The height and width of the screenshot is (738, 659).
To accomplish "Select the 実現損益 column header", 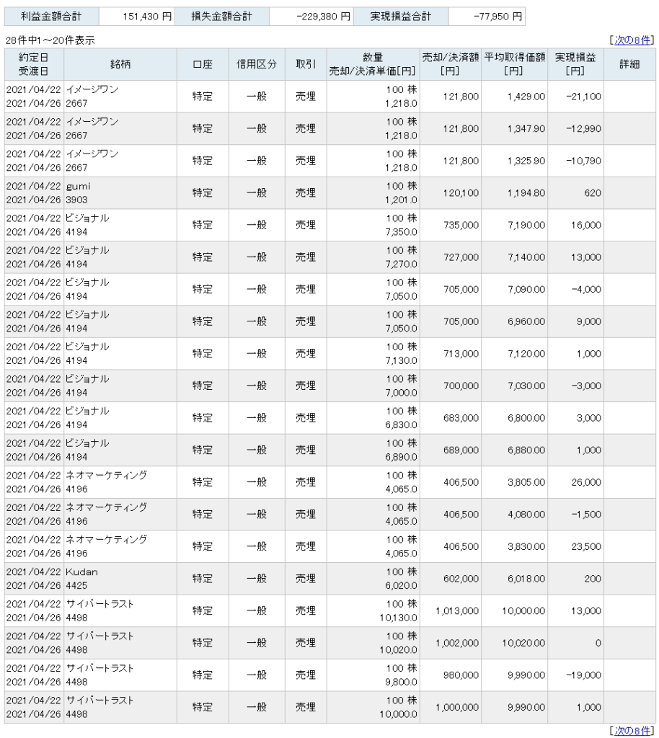I will 575,64.
